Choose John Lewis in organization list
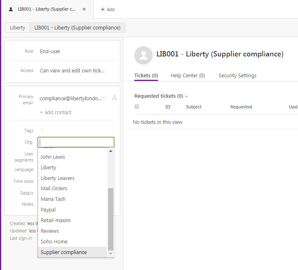 pyautogui.click(x=53, y=157)
